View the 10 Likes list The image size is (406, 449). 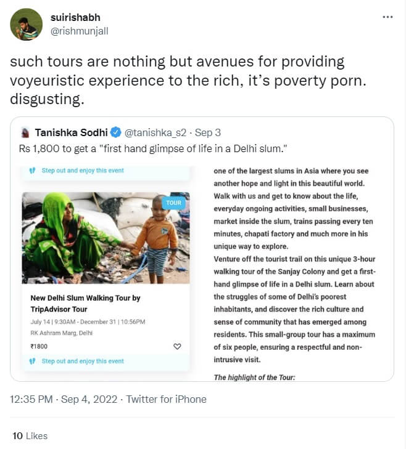click(x=30, y=435)
